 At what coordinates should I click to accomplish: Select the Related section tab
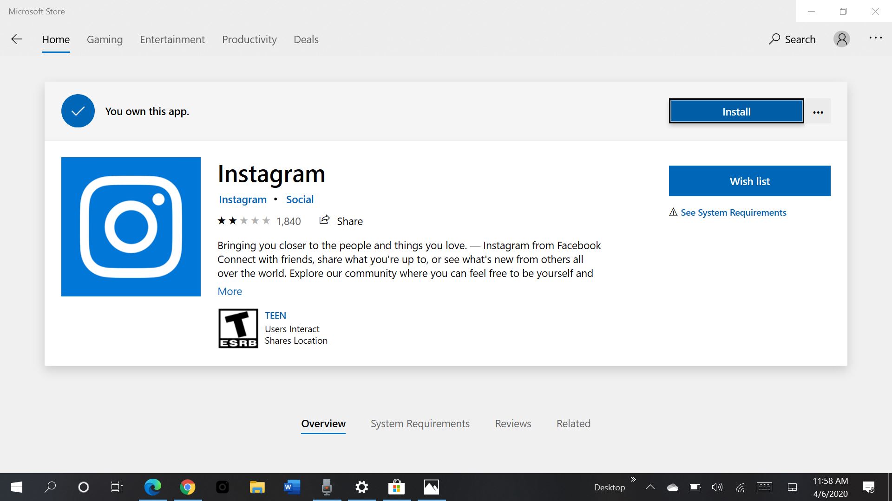[573, 424]
